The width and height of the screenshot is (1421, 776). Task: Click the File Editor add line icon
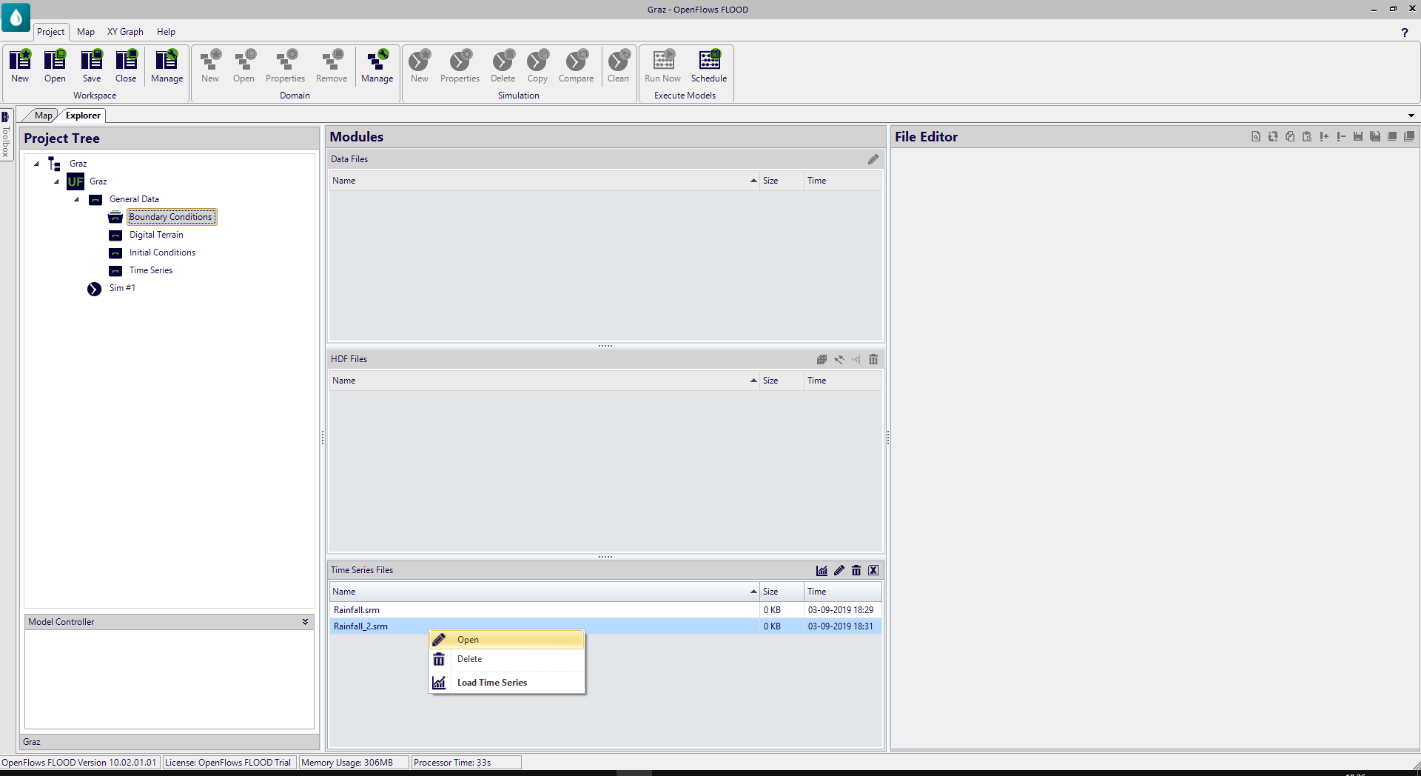coord(1324,136)
